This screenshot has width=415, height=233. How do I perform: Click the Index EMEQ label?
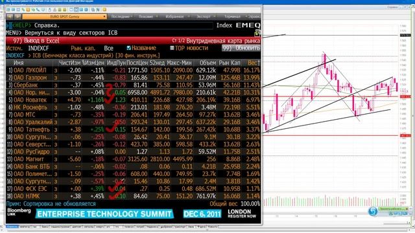point(238,25)
